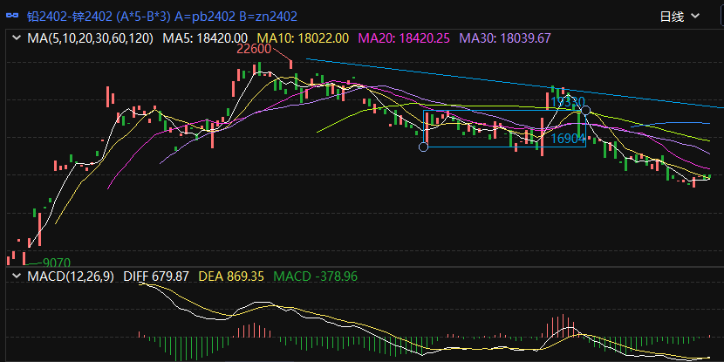Click the spread contract link icon
The height and width of the screenshot is (362, 724).
tap(12, 16)
